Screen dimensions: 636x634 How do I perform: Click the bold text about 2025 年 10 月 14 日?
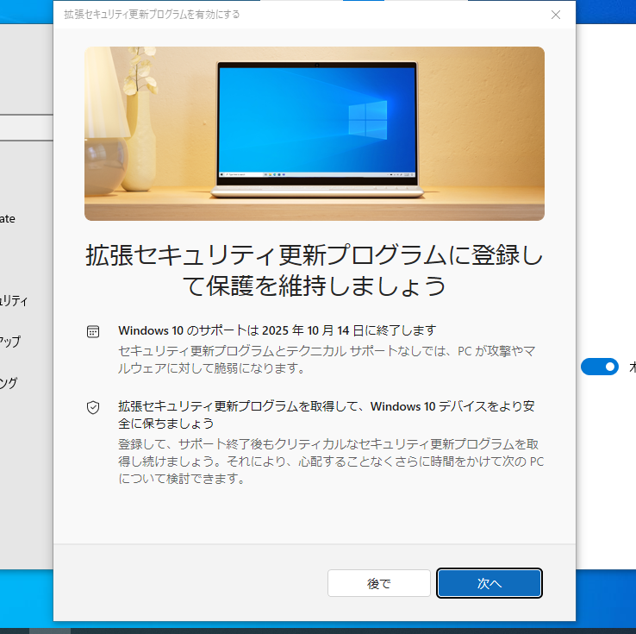[x=277, y=330]
